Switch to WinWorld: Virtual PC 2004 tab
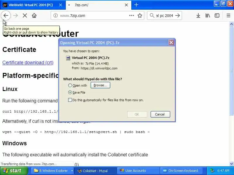This screenshot has width=234, height=175. pos(33,5)
